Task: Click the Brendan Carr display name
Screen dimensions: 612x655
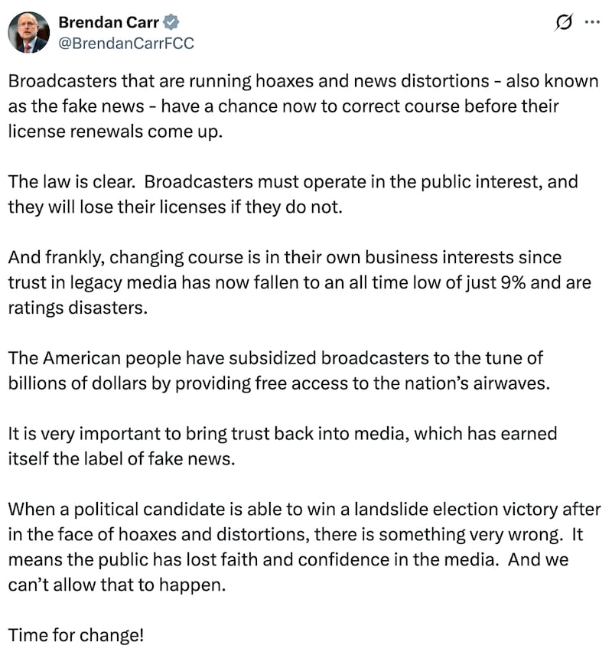Action: point(109,23)
